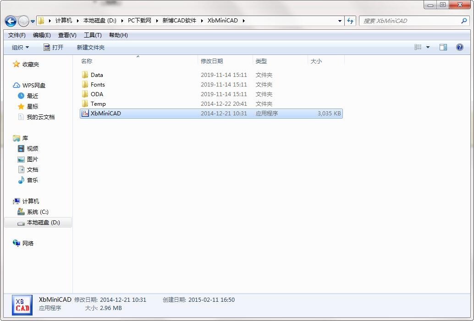Open the 视频 library
474x321 pixels.
(x=33, y=148)
